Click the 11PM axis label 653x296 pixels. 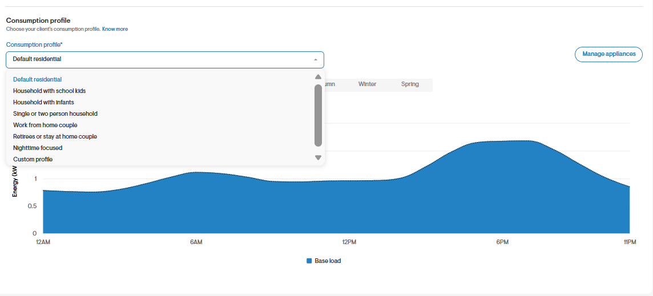630,242
